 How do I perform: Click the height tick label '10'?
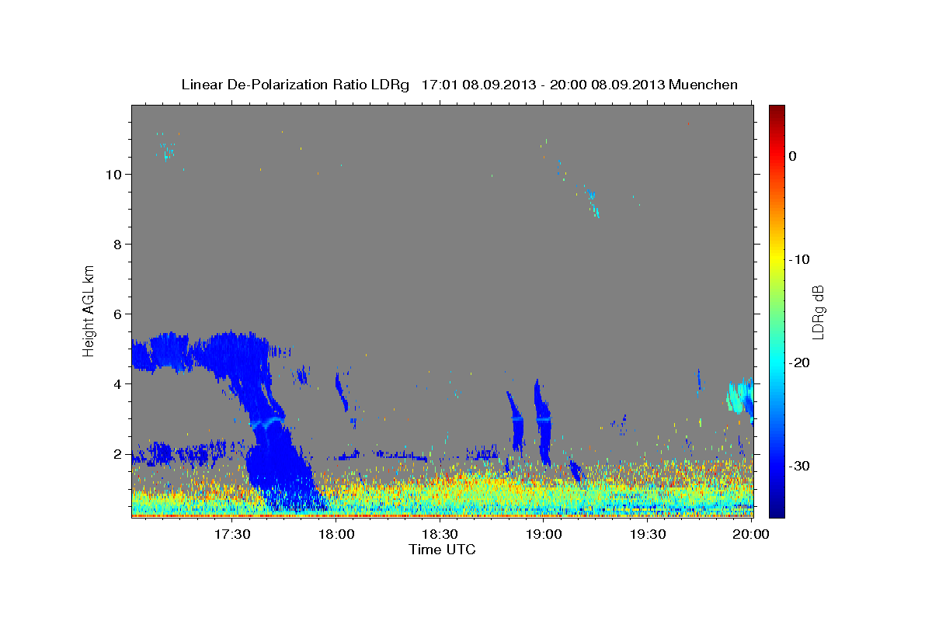click(113, 175)
